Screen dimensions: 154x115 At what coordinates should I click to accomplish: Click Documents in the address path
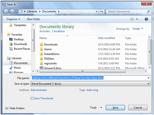click(49, 11)
